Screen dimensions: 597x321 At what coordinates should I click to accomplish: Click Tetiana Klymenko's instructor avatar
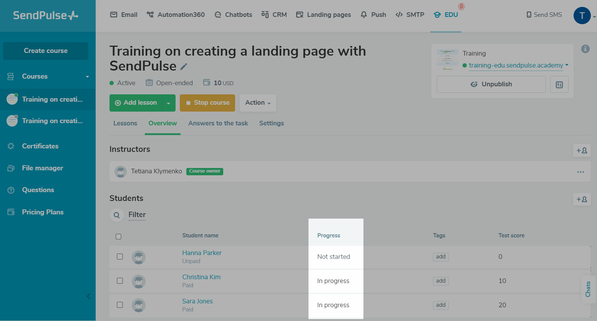121,171
